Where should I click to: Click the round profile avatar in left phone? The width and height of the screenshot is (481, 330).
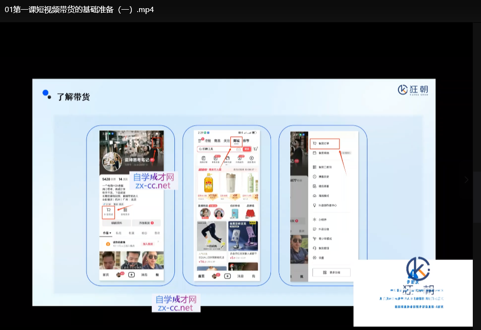(x=112, y=162)
